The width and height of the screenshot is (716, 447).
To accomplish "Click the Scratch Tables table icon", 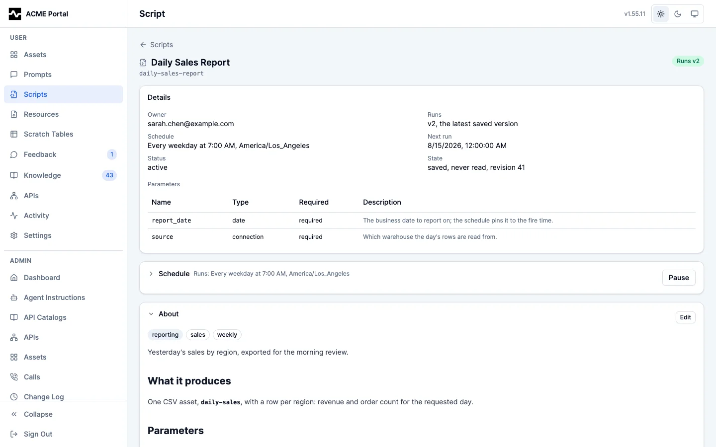I will point(14,134).
